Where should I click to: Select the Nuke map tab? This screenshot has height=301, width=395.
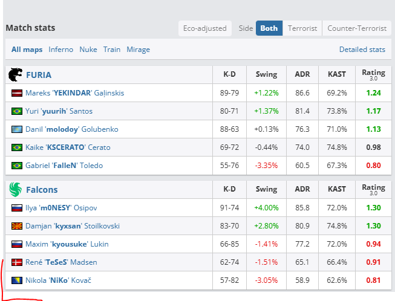point(88,50)
